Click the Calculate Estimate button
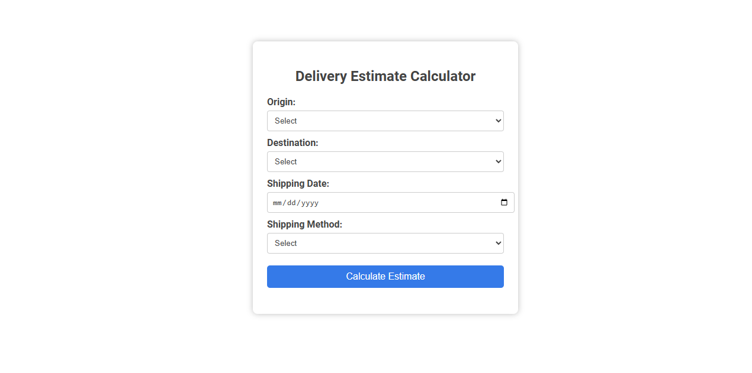The image size is (752, 373). tap(385, 276)
